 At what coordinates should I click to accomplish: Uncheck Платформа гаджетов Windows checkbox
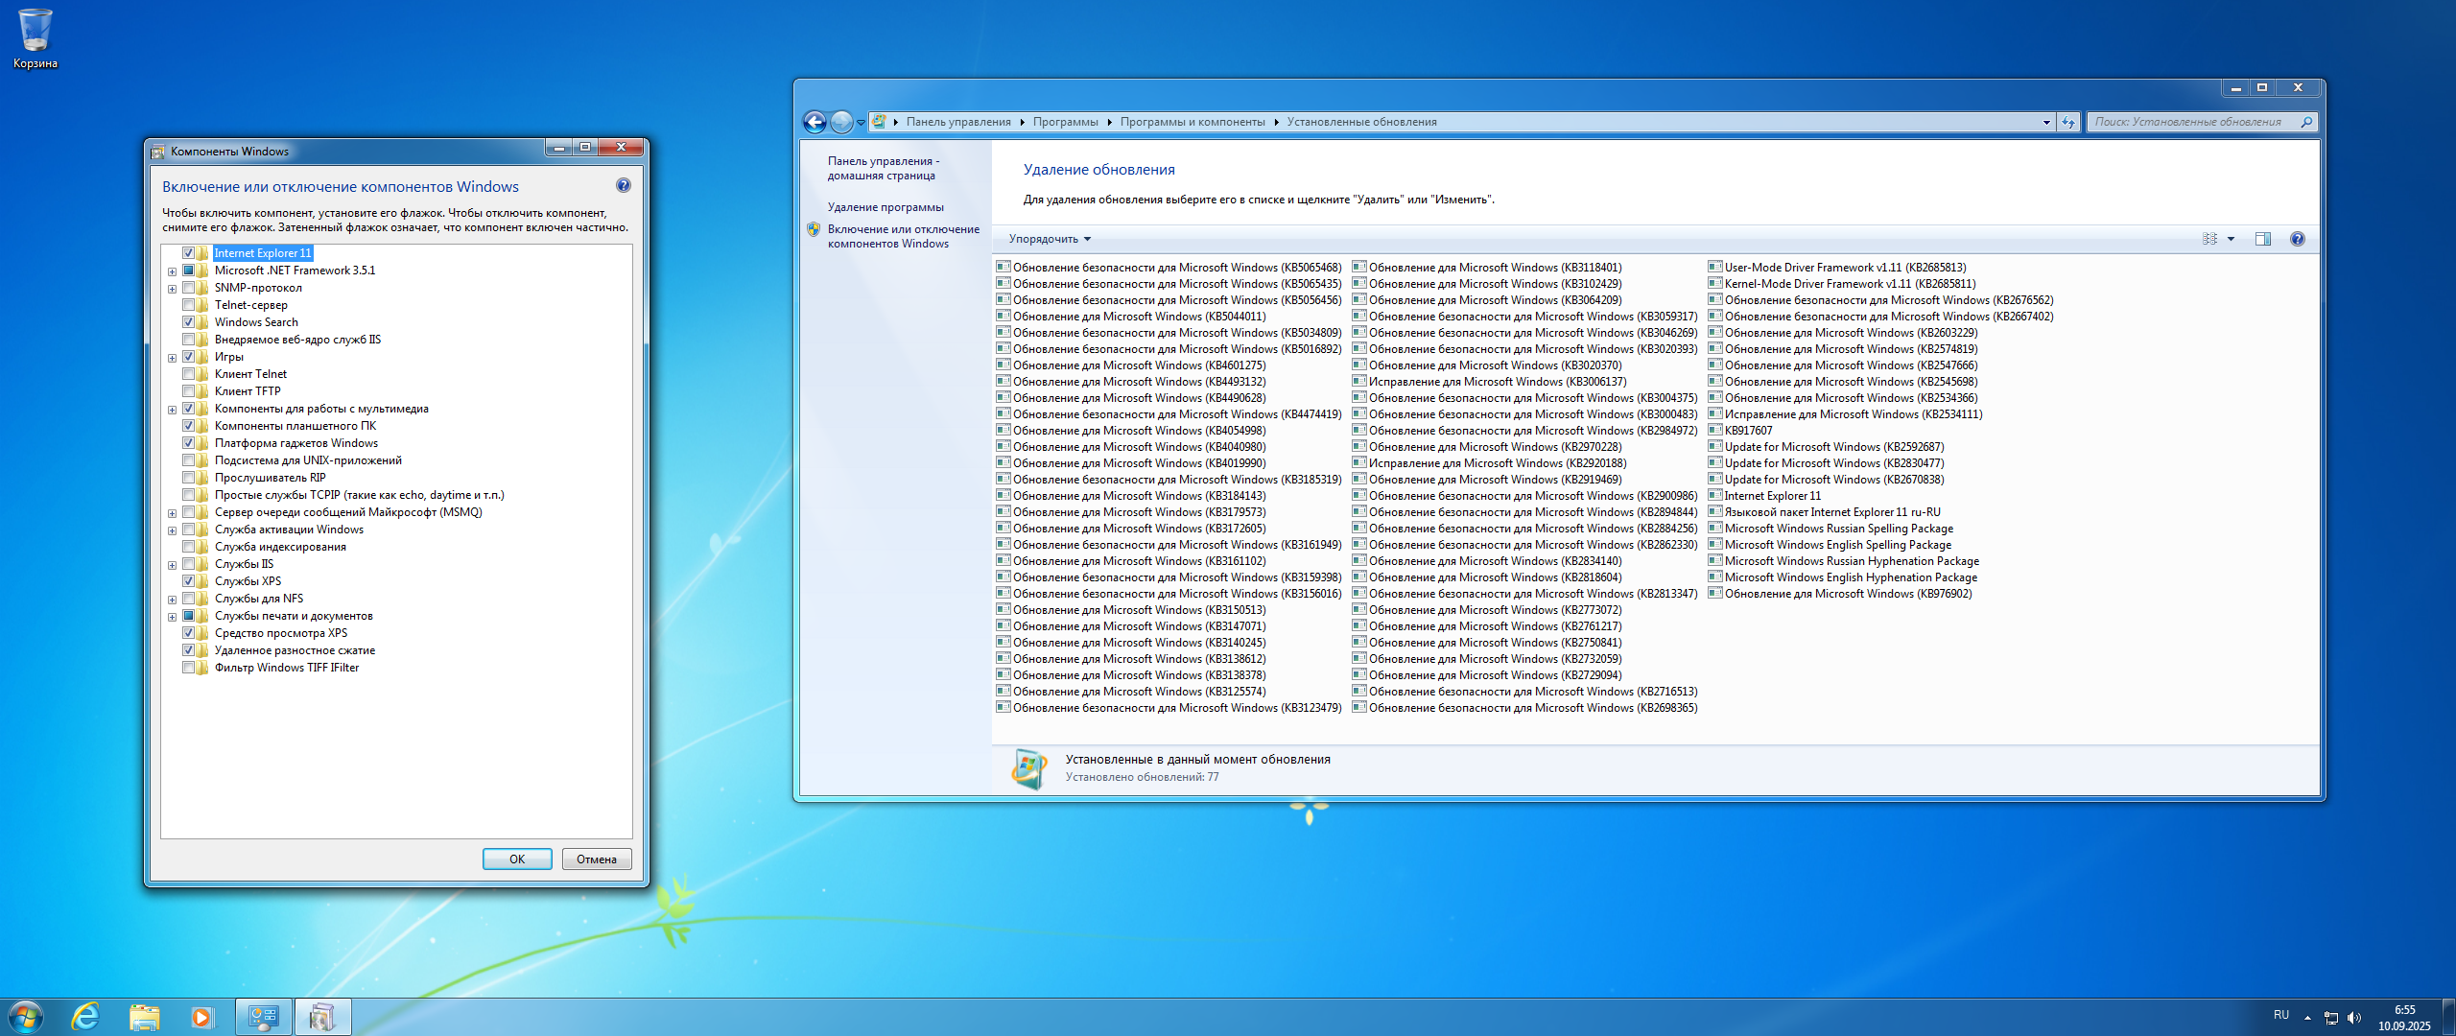[188, 443]
